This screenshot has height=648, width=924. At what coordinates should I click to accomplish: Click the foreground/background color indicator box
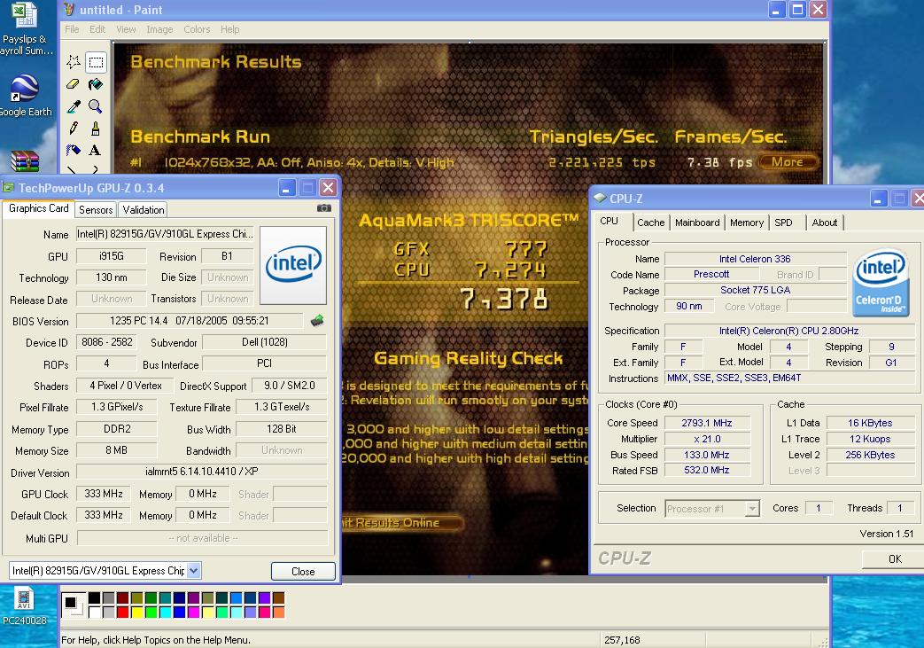[x=73, y=605]
